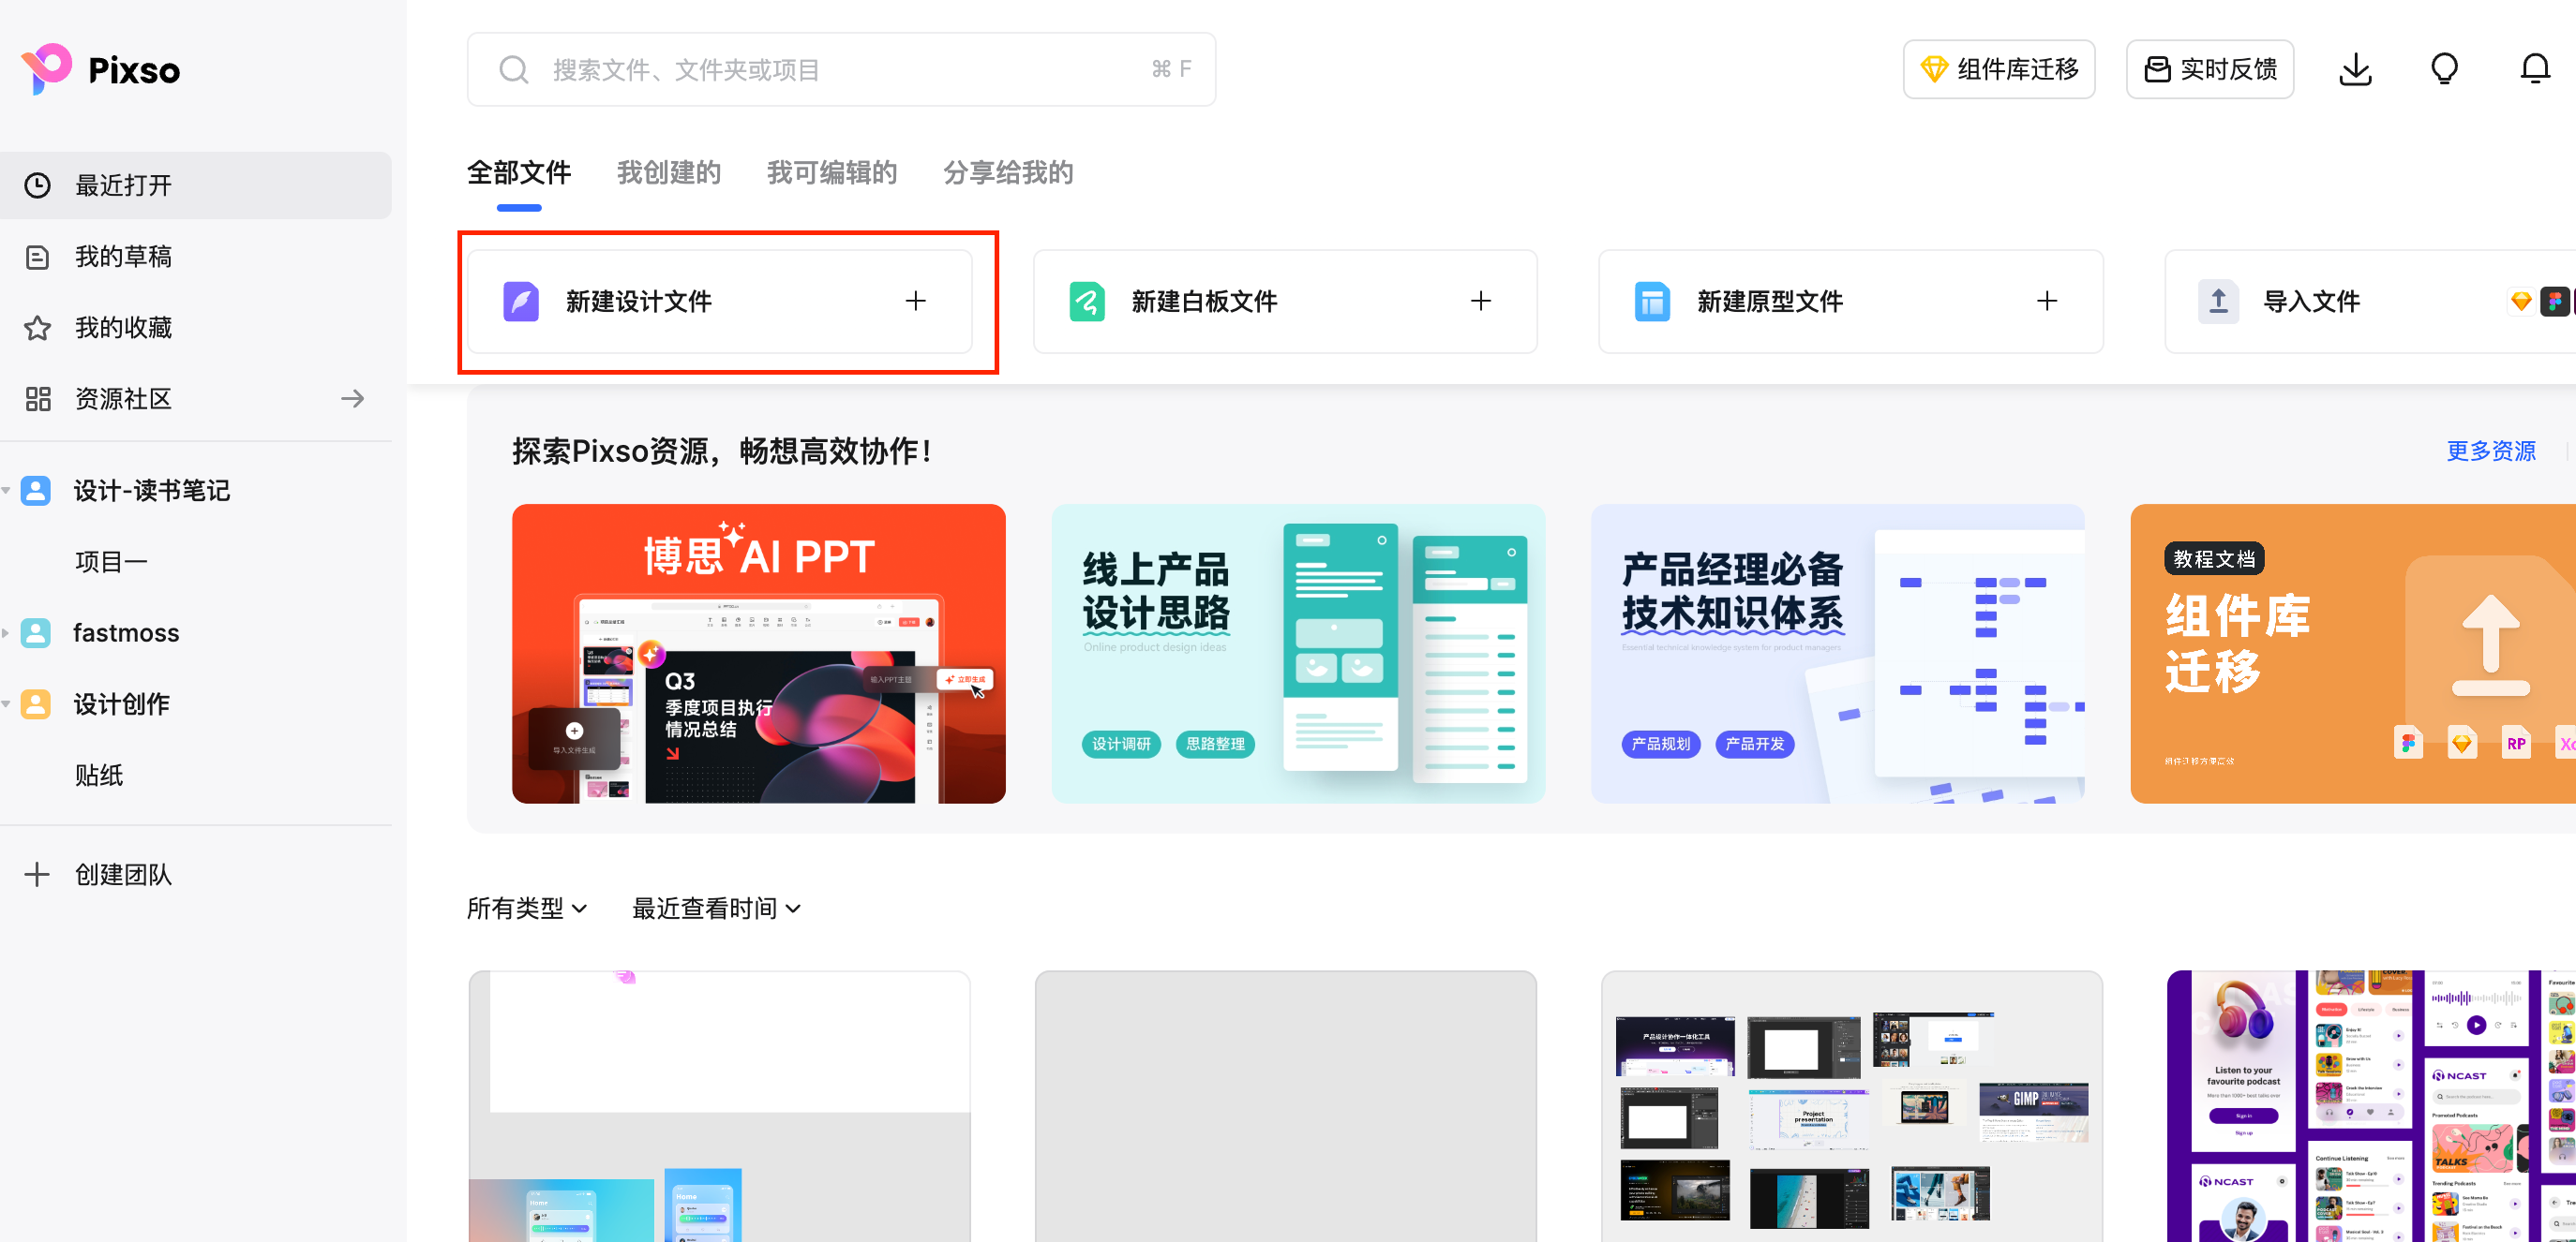Screen dimensions: 2576x1242
Task: Click 博思AI PPT resource thumbnail
Action: [x=760, y=653]
